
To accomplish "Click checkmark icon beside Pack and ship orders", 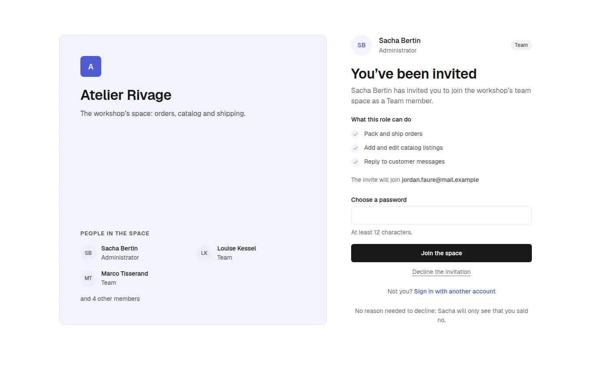I will 355,134.
